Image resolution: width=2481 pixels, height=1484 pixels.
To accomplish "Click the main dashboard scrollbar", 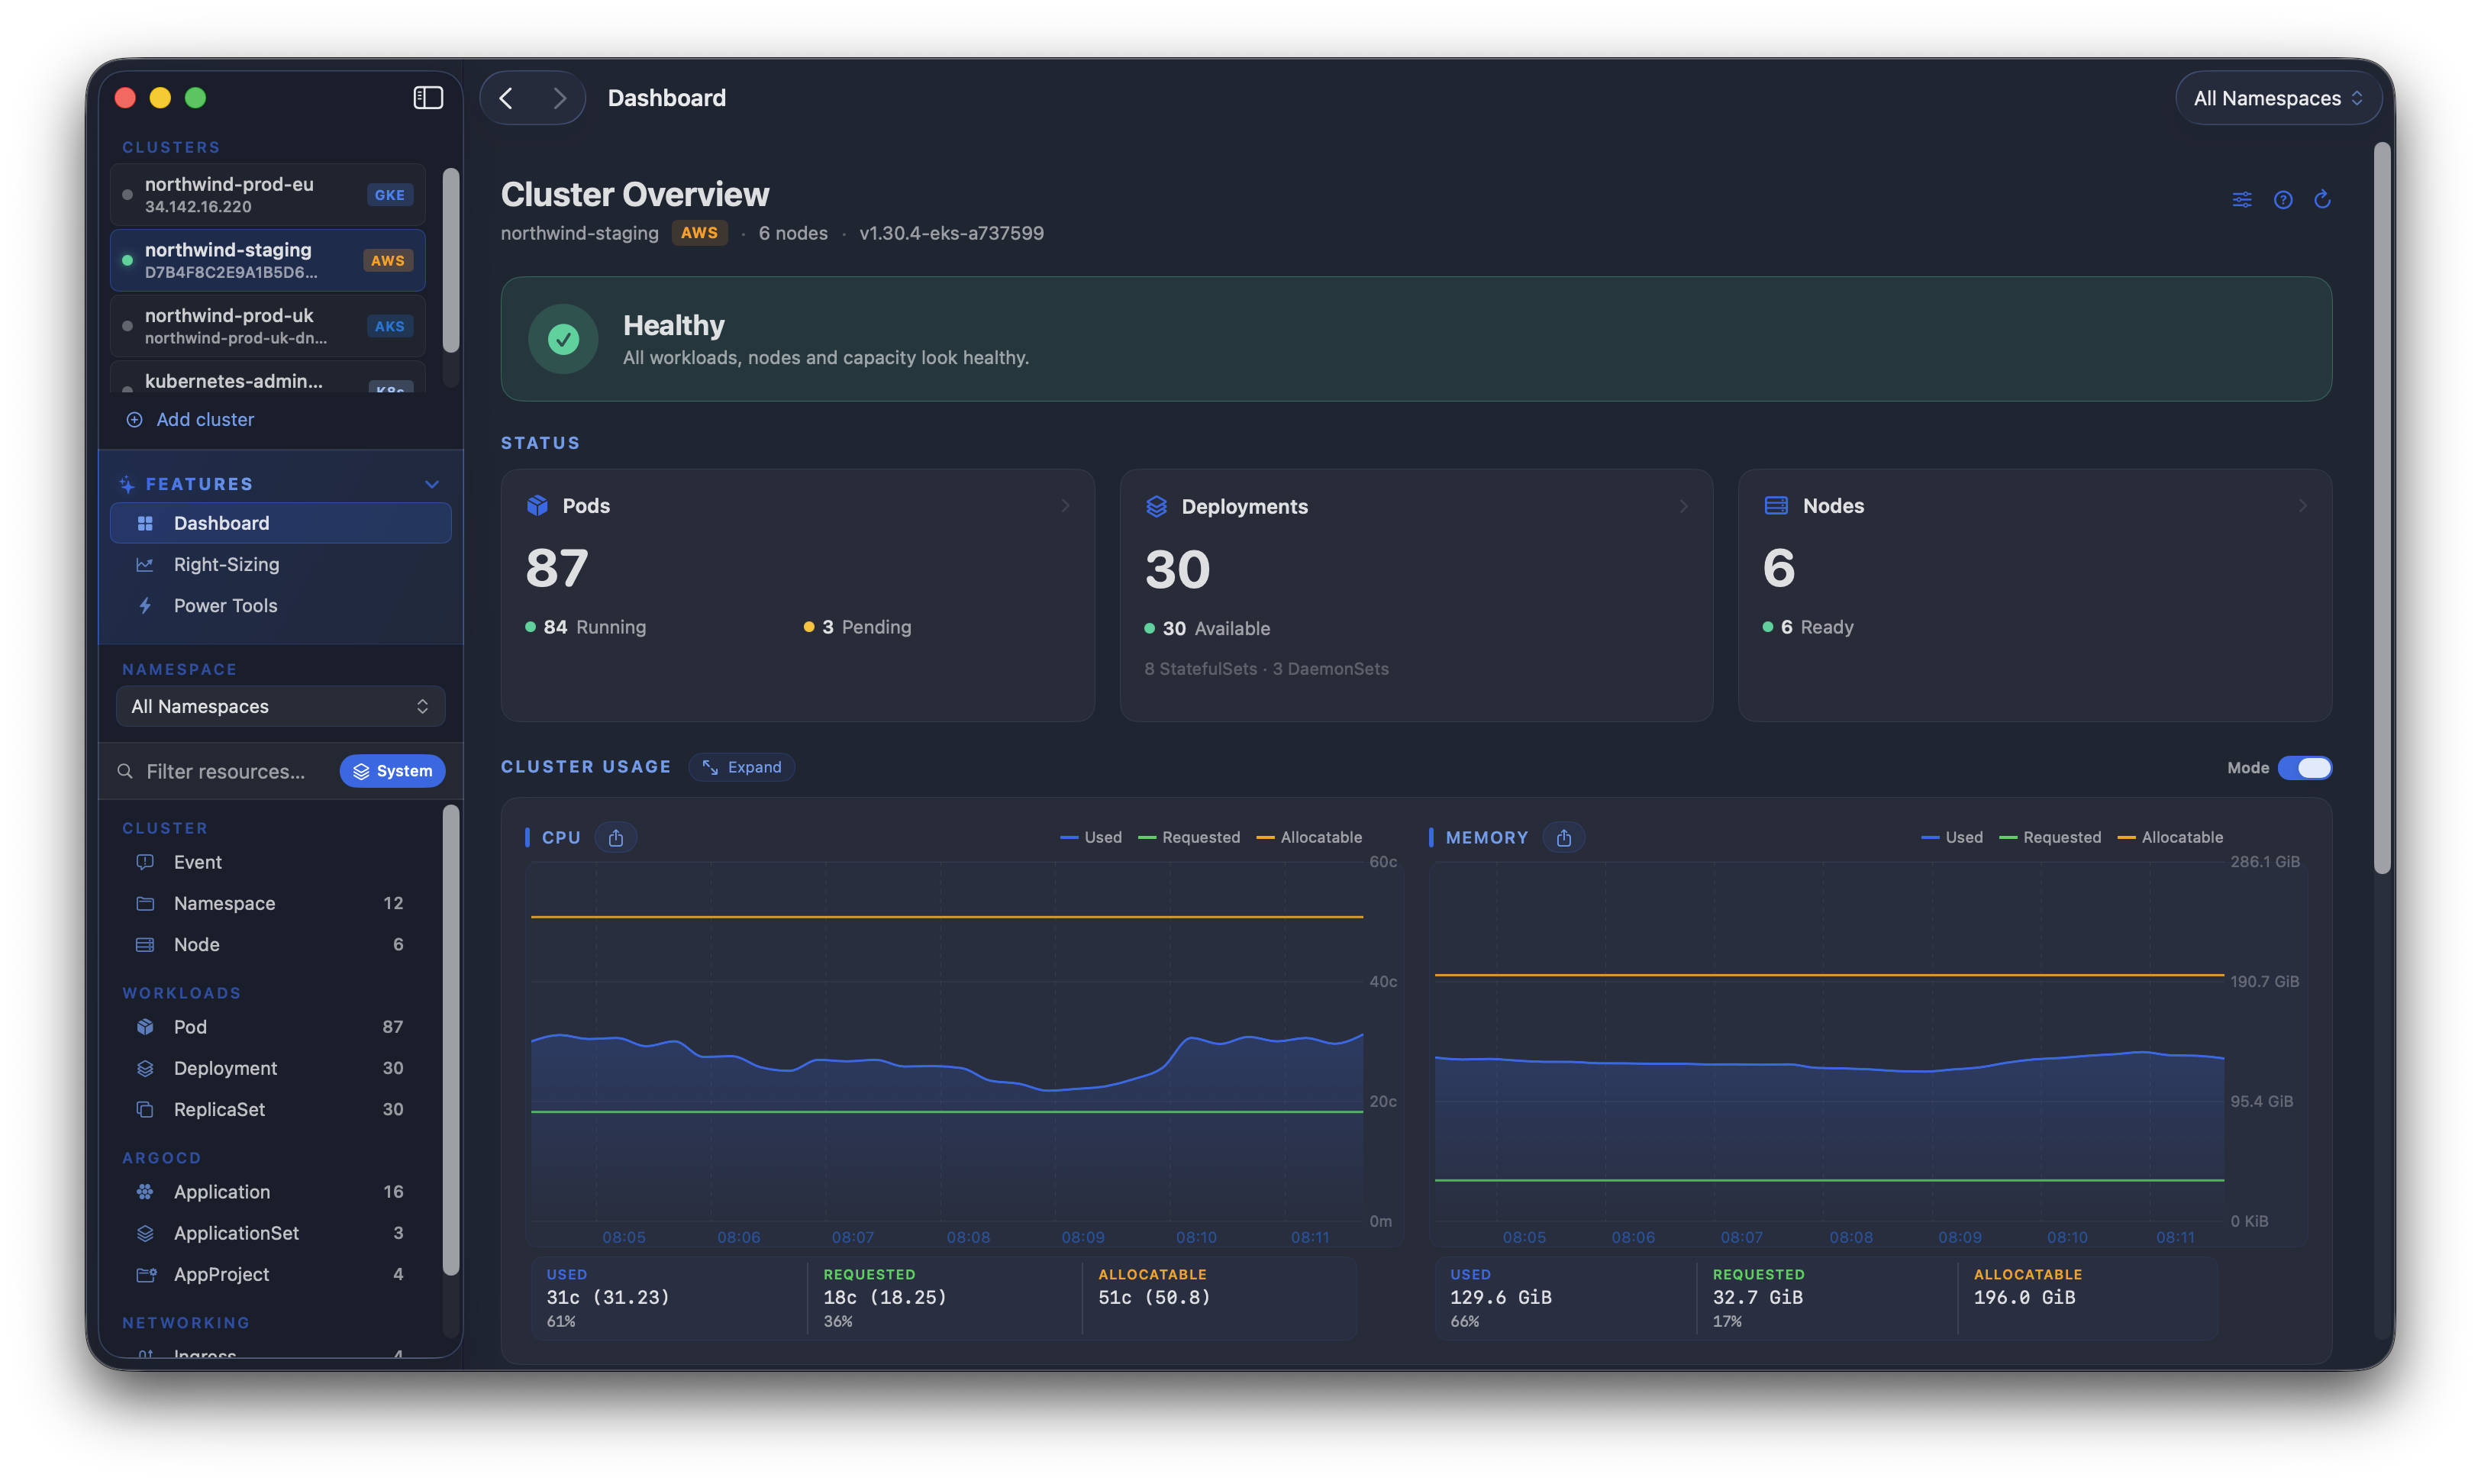I will pyautogui.click(x=2383, y=508).
